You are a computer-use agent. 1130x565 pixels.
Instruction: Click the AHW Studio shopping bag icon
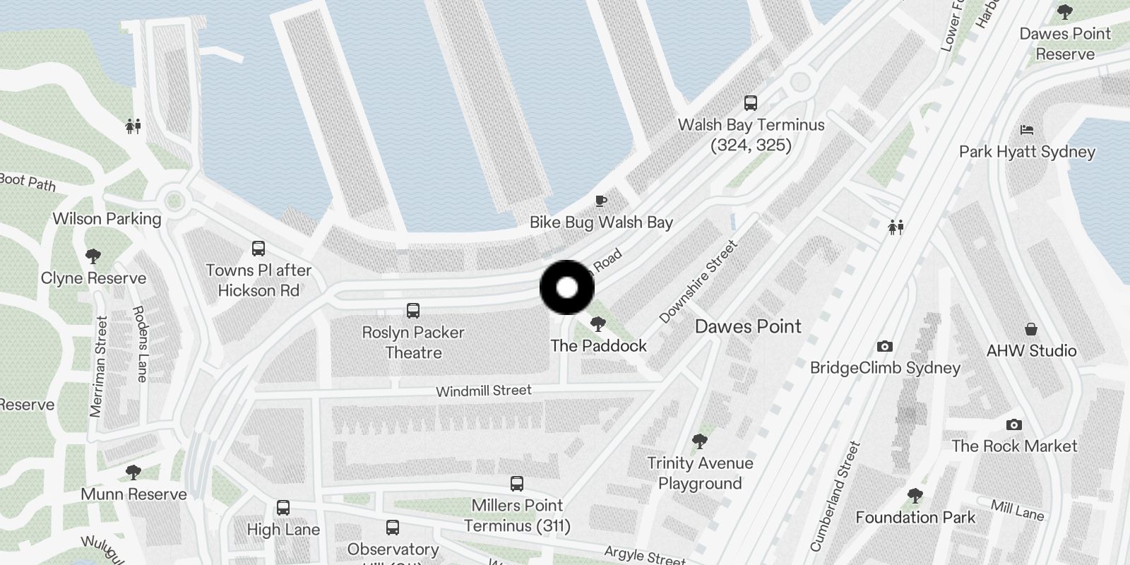click(x=1031, y=329)
